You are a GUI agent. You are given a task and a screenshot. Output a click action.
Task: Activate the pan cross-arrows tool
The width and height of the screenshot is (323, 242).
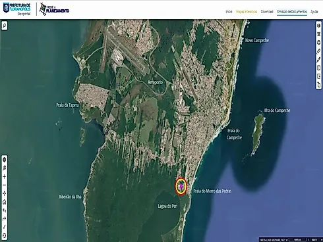5,193
